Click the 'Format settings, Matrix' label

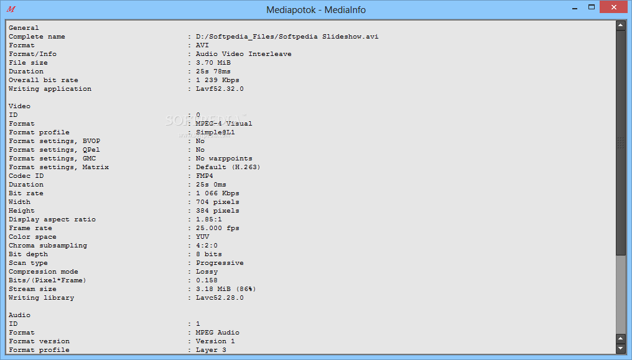coord(59,167)
